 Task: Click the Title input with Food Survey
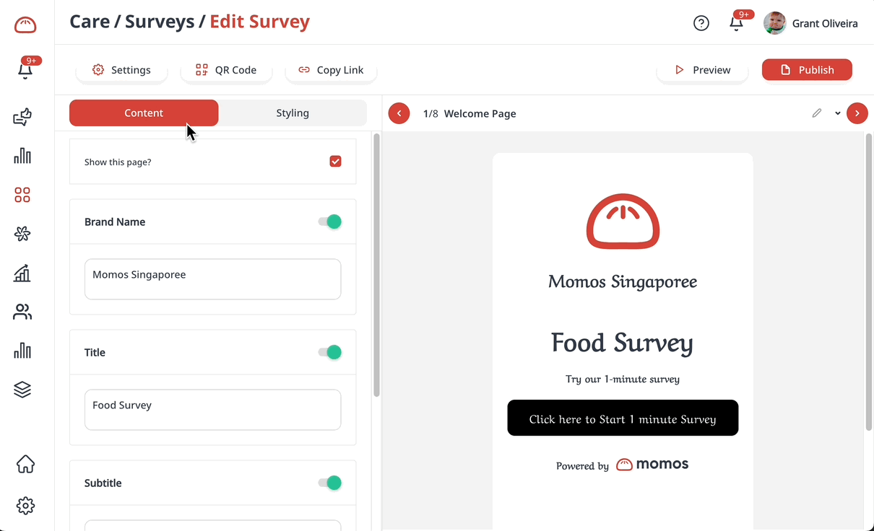[x=213, y=410]
